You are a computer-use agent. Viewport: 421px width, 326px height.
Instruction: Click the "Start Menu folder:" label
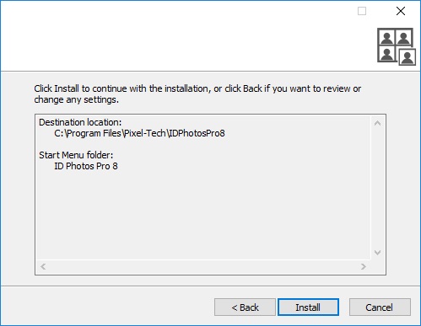click(76, 155)
